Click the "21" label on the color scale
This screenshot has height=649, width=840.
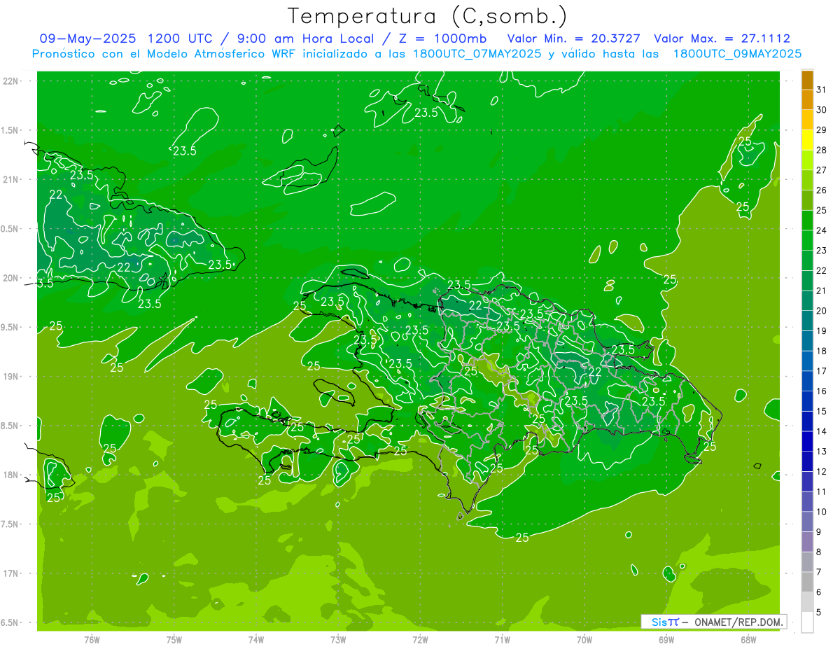pos(821,291)
